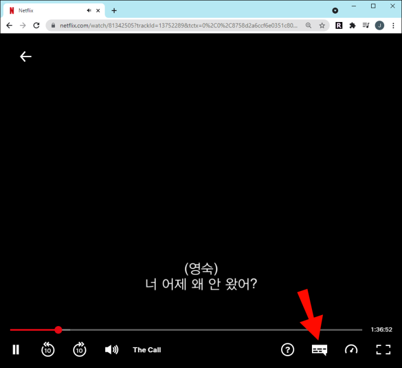Mute the volume speaker icon
This screenshot has height=368, width=402.
[111, 350]
